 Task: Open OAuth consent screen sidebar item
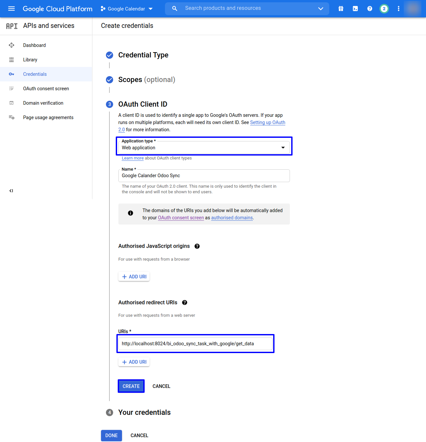pyautogui.click(x=46, y=89)
